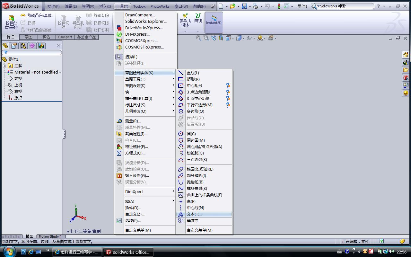Open 测量(R)... measure tool
This screenshot has width=411, height=257.
(x=145, y=121)
